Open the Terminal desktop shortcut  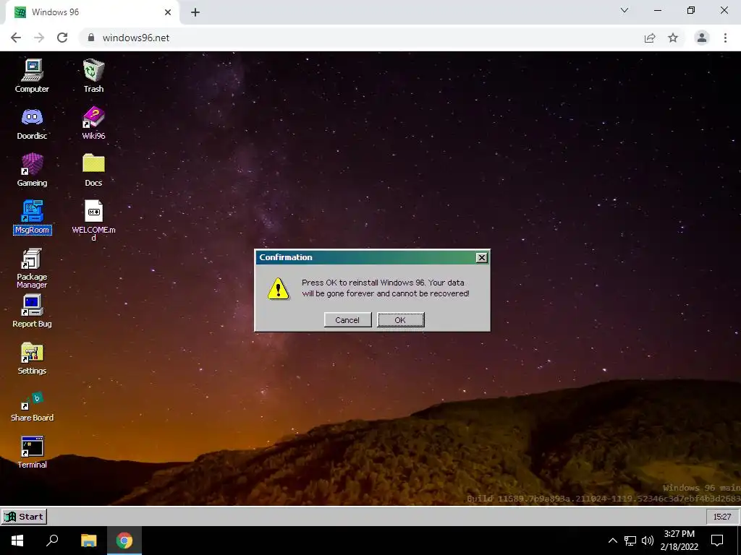32,452
